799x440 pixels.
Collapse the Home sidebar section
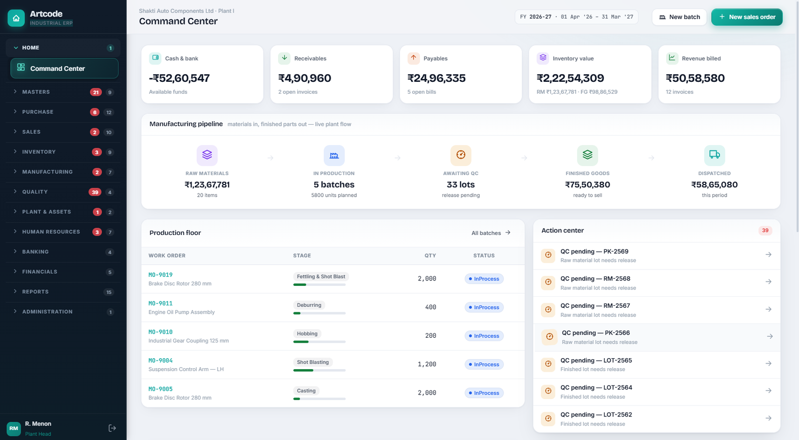click(63, 48)
